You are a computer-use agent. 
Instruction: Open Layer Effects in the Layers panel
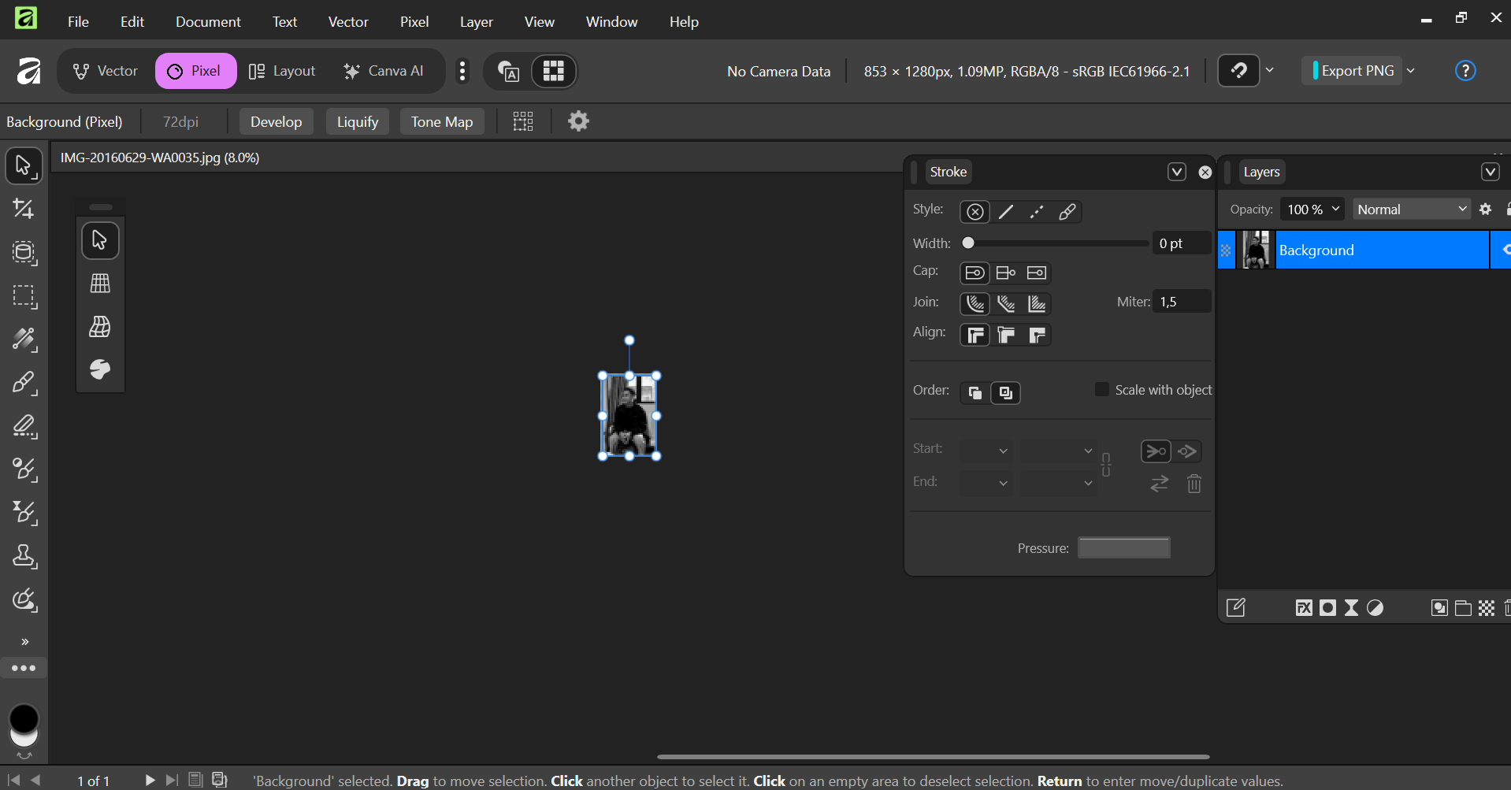coord(1304,606)
